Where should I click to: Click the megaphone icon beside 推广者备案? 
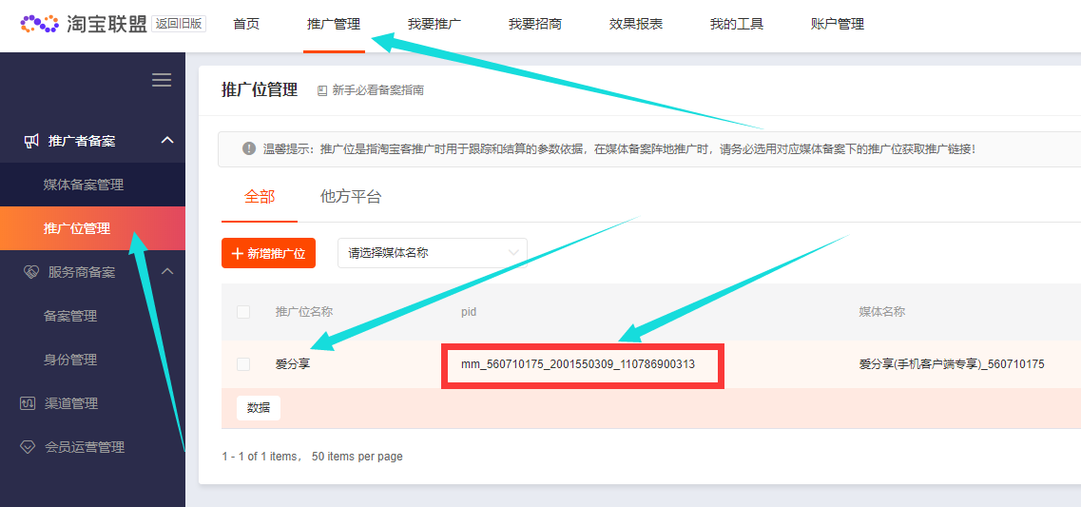click(x=30, y=141)
